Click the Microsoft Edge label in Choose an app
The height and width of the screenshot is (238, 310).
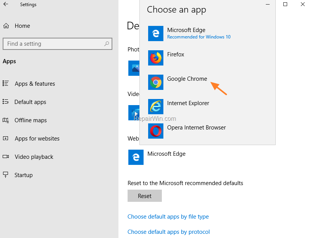[x=186, y=30]
